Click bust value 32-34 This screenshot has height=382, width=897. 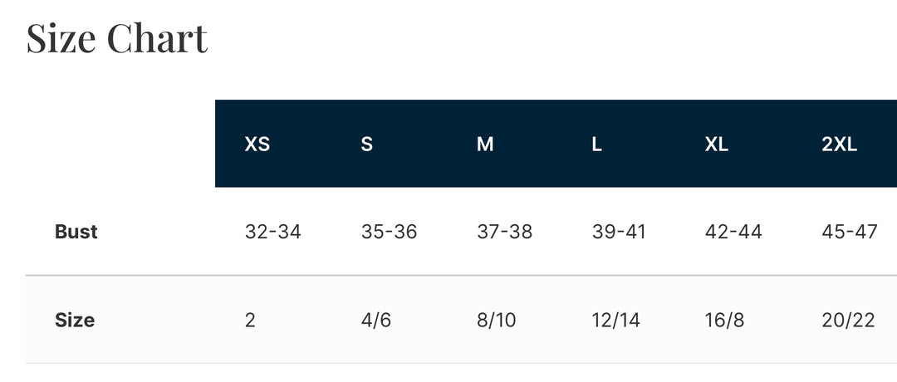(273, 232)
